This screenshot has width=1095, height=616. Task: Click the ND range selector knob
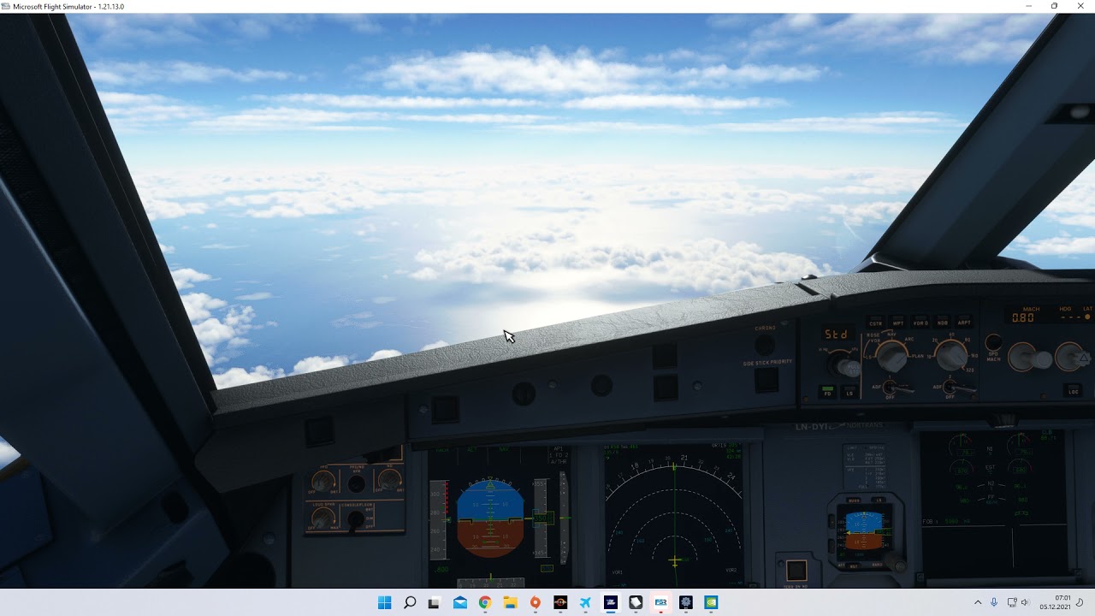951,354
